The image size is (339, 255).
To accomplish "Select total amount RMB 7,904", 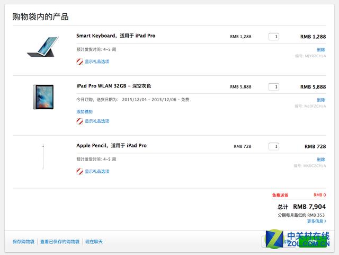I will tap(309, 207).
